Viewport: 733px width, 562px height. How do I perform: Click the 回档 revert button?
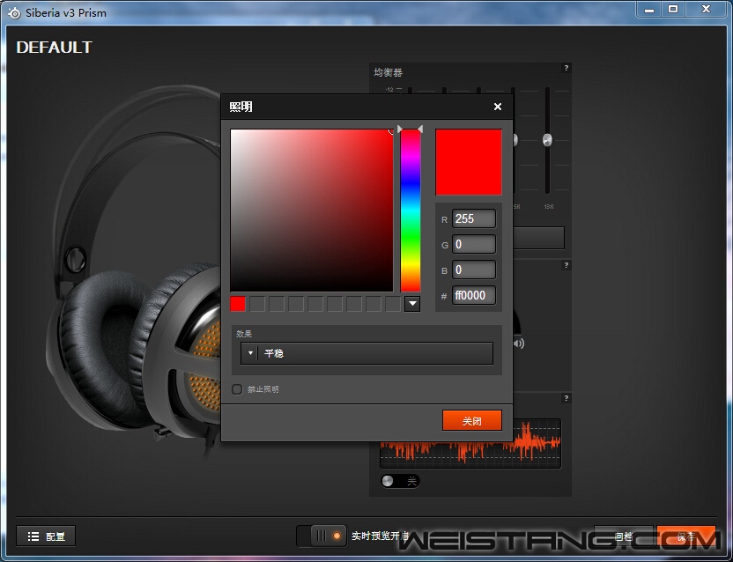tap(623, 536)
